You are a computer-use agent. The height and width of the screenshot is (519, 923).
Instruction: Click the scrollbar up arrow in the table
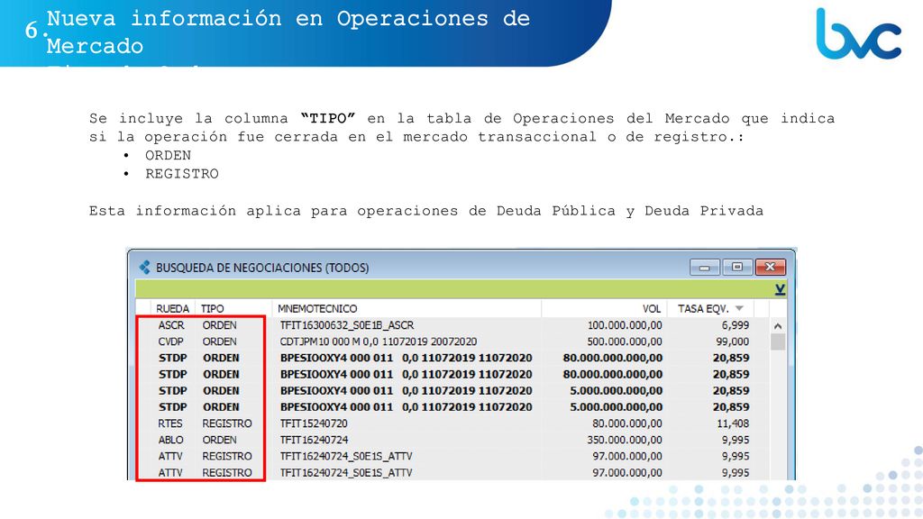778,325
